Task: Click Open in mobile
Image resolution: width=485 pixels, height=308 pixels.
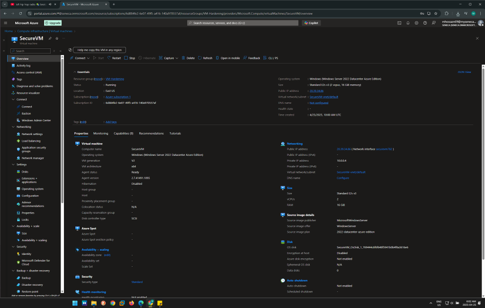Action: (228, 58)
